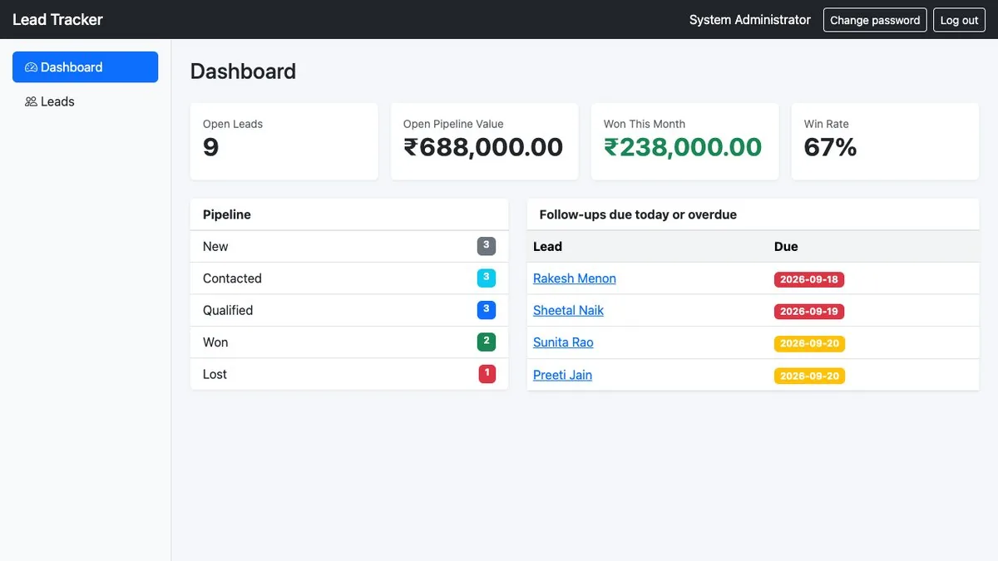
Task: Click the Pipeline card header
Action: tap(349, 214)
